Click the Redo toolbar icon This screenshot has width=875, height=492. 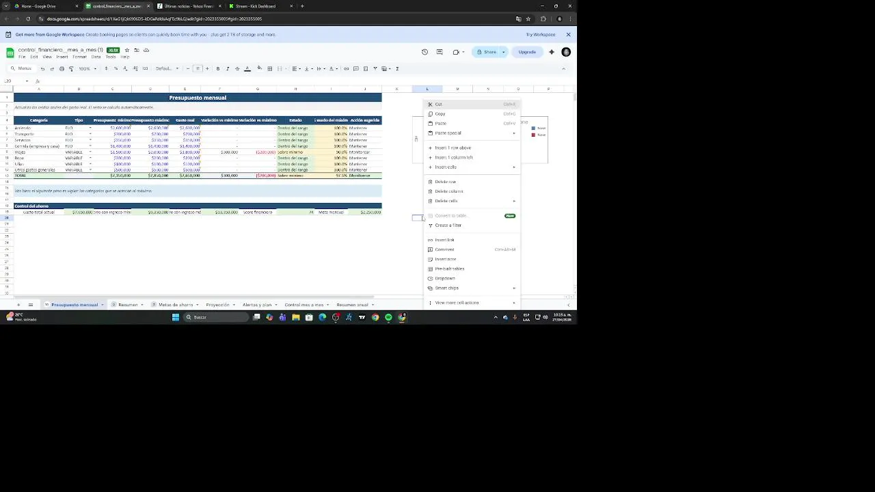pyautogui.click(x=52, y=68)
